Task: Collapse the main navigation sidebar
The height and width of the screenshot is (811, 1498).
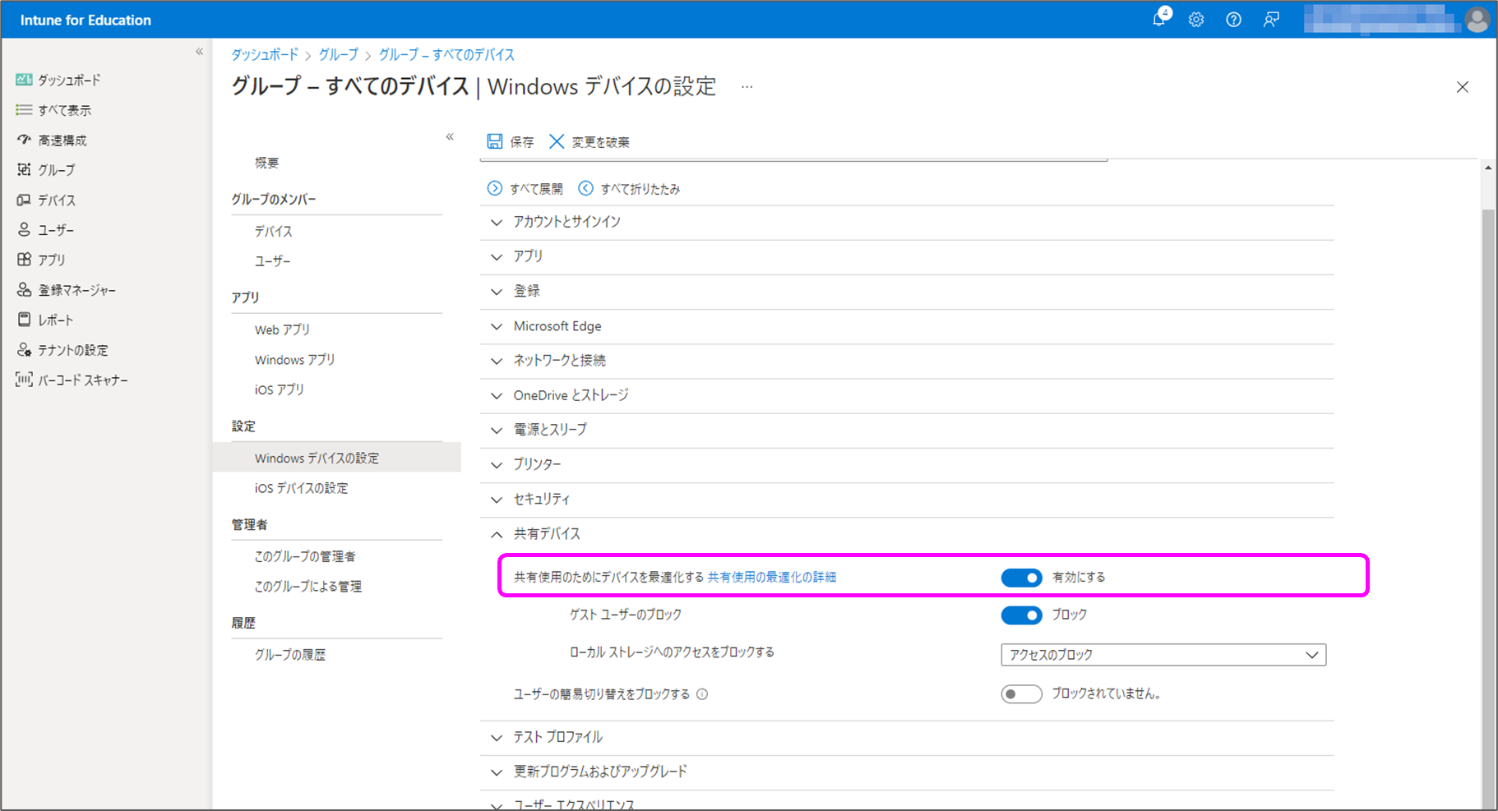Action: (x=199, y=52)
